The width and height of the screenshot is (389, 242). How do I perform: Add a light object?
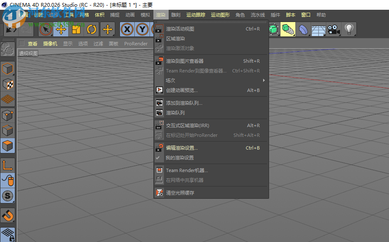(x=349, y=30)
